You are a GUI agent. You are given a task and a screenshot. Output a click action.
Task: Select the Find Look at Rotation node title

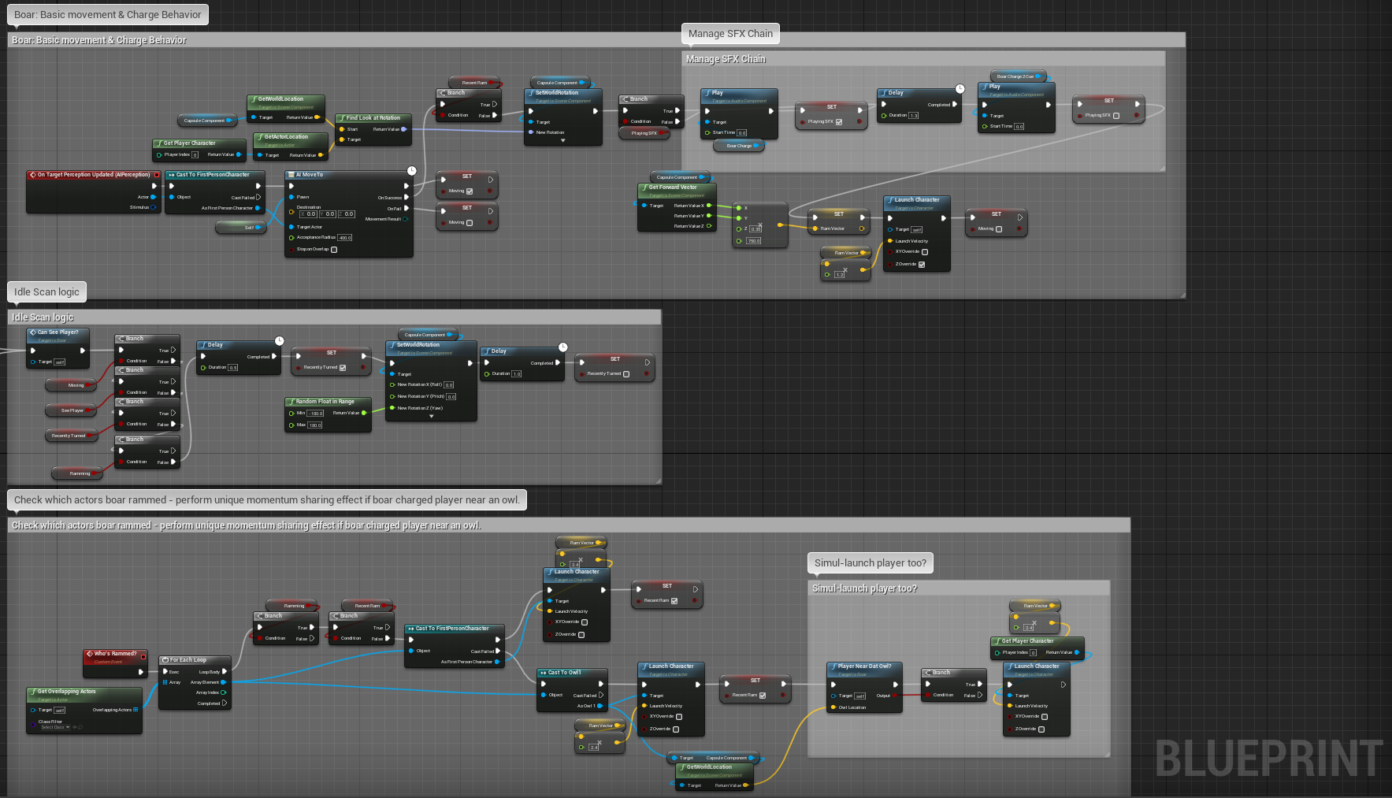373,118
